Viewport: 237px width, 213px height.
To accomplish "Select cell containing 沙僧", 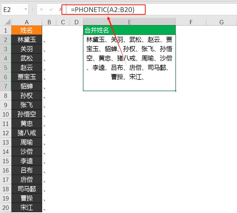I will tap(27, 151).
